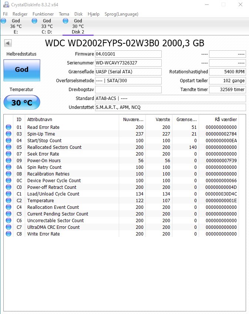Image resolution: width=249 pixels, height=314 pixels.
Task: Click status orb for UltraDMA CRC Error Count
Action: 9,227
